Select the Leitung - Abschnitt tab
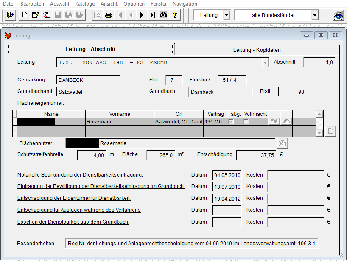 click(x=90, y=49)
